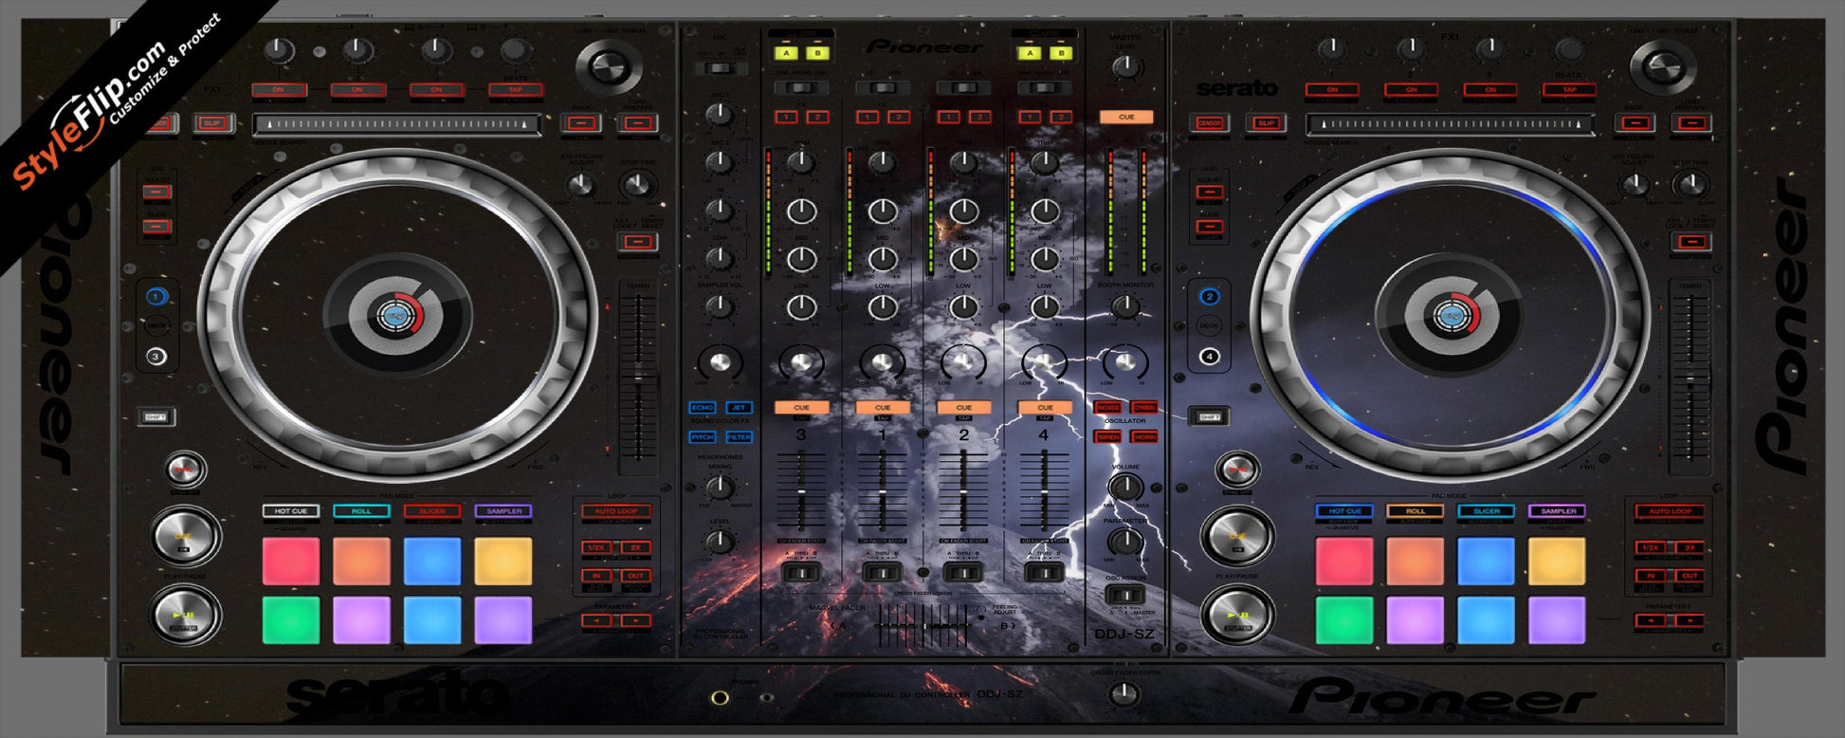Click the left deck BACK button

[x=581, y=123]
